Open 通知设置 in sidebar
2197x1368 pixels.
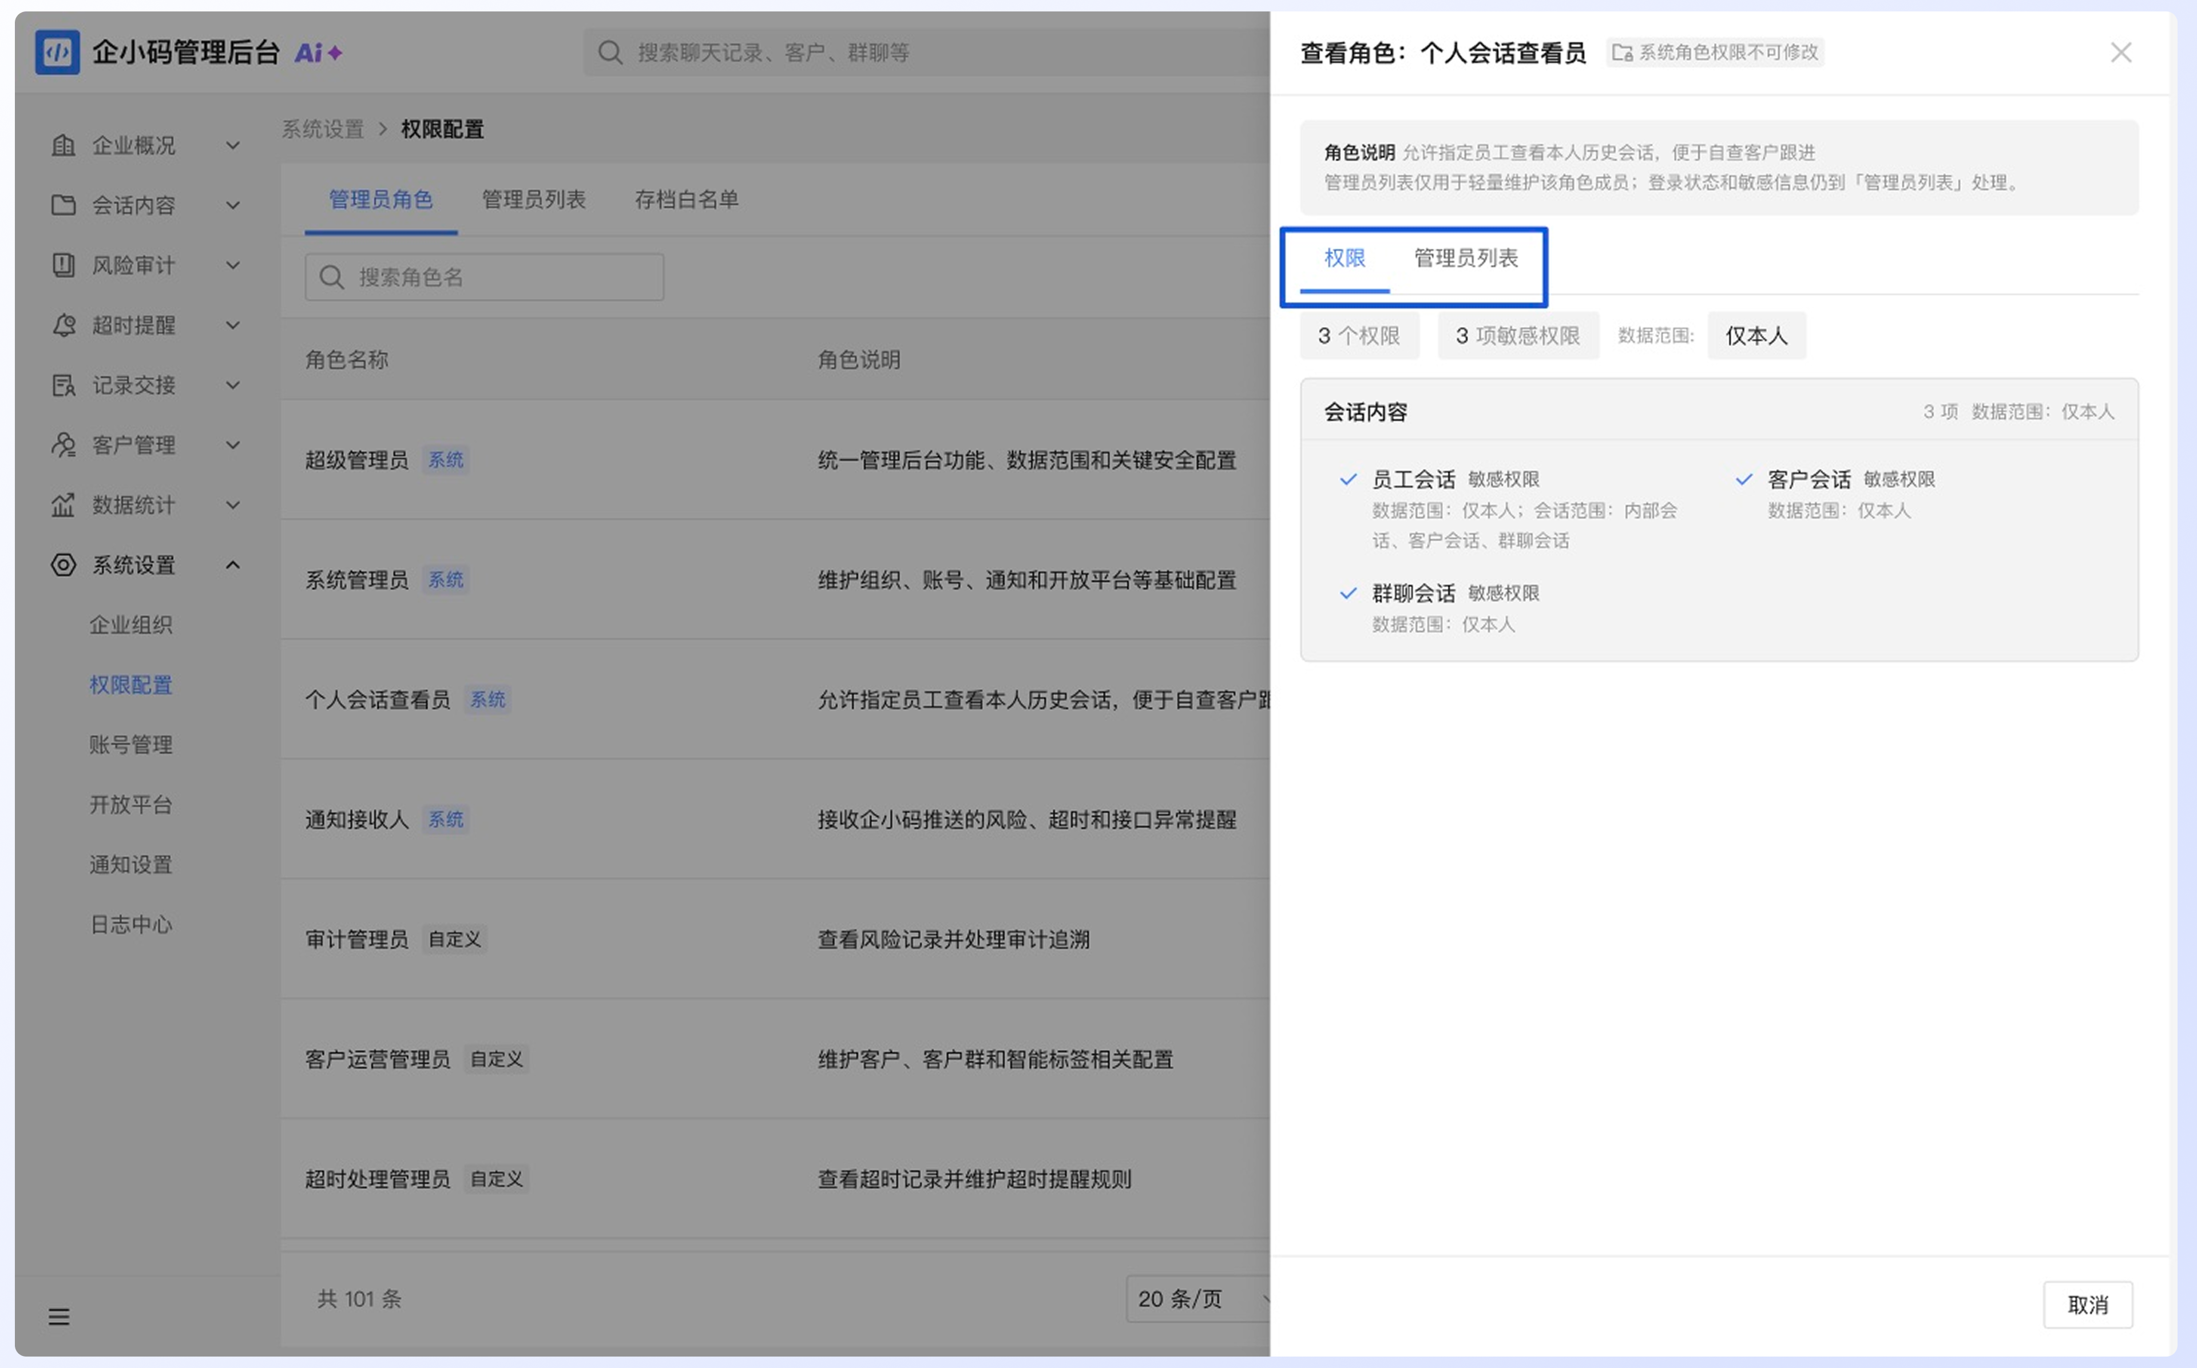pos(130,864)
